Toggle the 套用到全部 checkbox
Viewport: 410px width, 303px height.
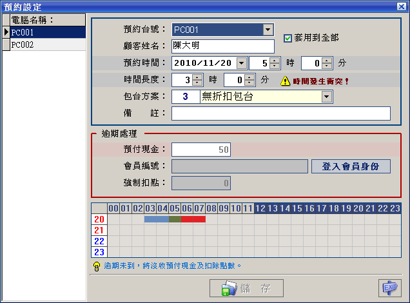tap(288, 37)
